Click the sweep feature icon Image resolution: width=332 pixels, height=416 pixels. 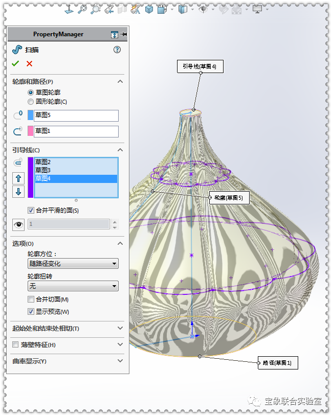tap(17, 50)
